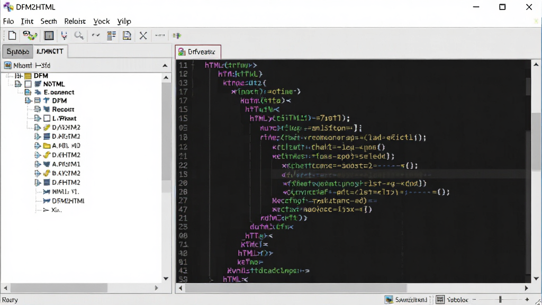Image resolution: width=542 pixels, height=305 pixels.
Task: Click the grid icon beside Toboloc
Action: pos(440,300)
